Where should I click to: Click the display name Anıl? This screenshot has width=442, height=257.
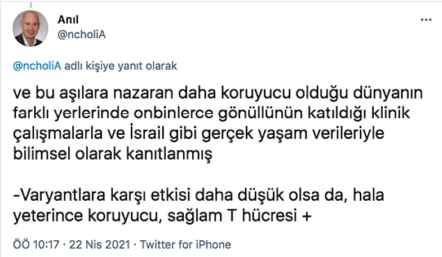68,19
